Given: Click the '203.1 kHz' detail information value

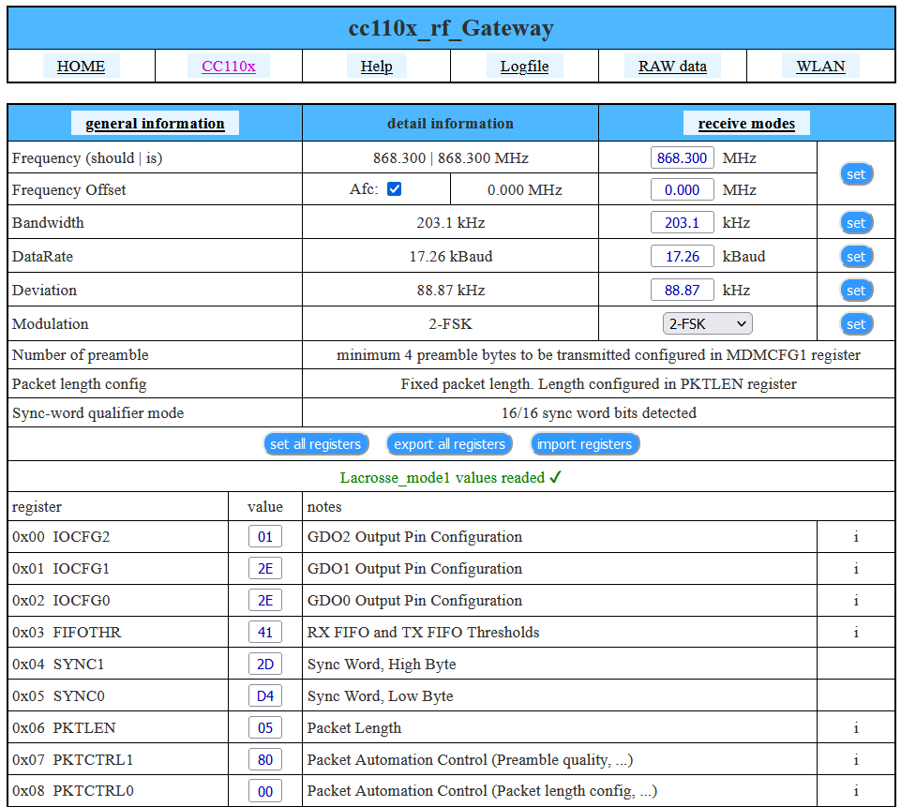Looking at the screenshot, I should (x=450, y=223).
